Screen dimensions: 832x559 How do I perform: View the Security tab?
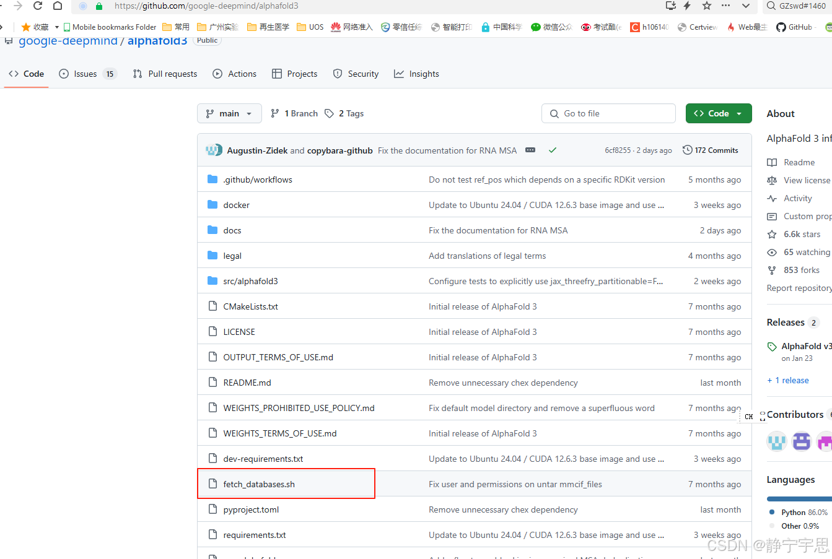coord(356,74)
